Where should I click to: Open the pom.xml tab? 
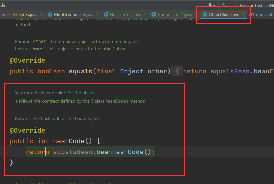point(264,15)
